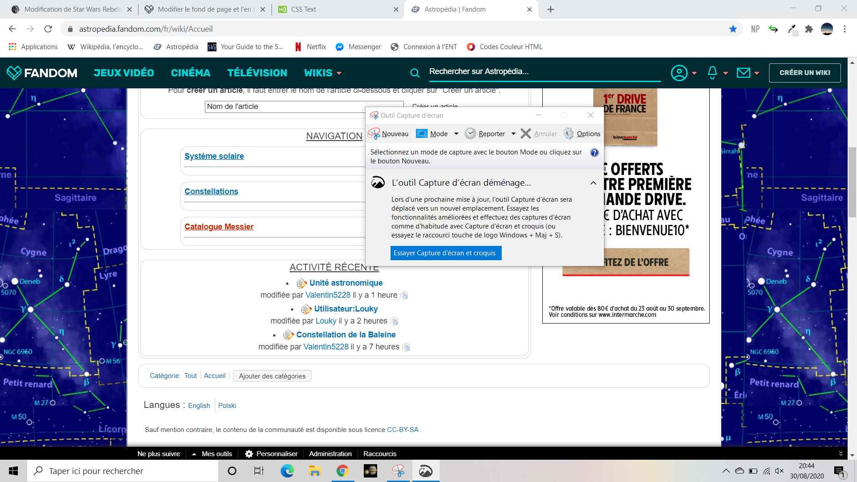Click the Fandom logo
This screenshot has width=857, height=482.
42,73
